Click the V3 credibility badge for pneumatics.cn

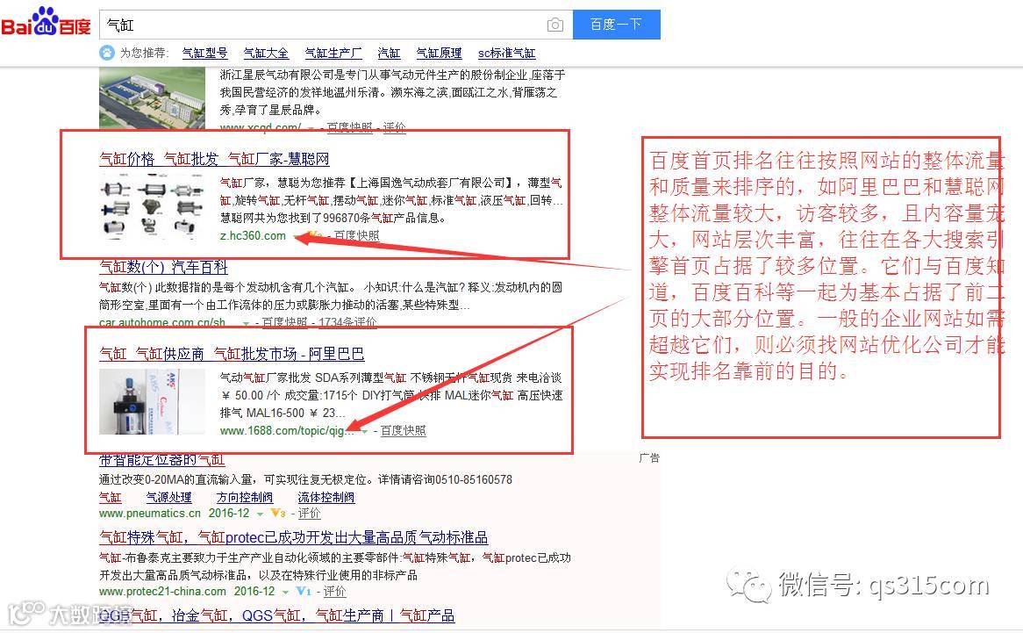pyautogui.click(x=278, y=514)
